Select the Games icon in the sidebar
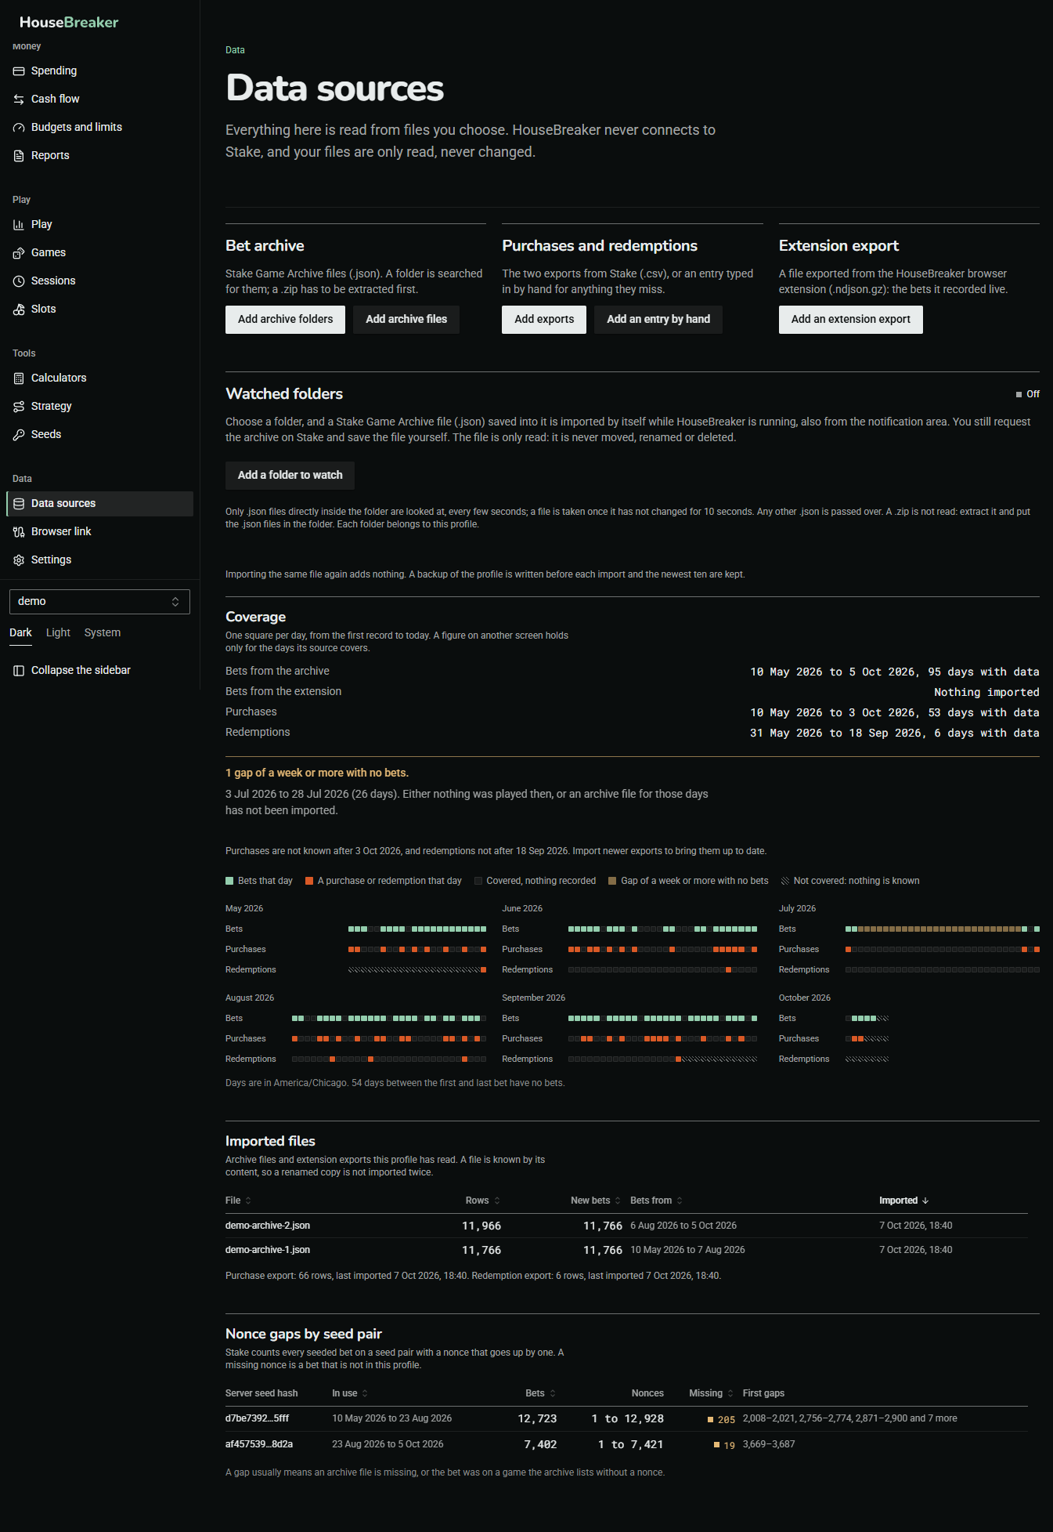 pos(19,253)
